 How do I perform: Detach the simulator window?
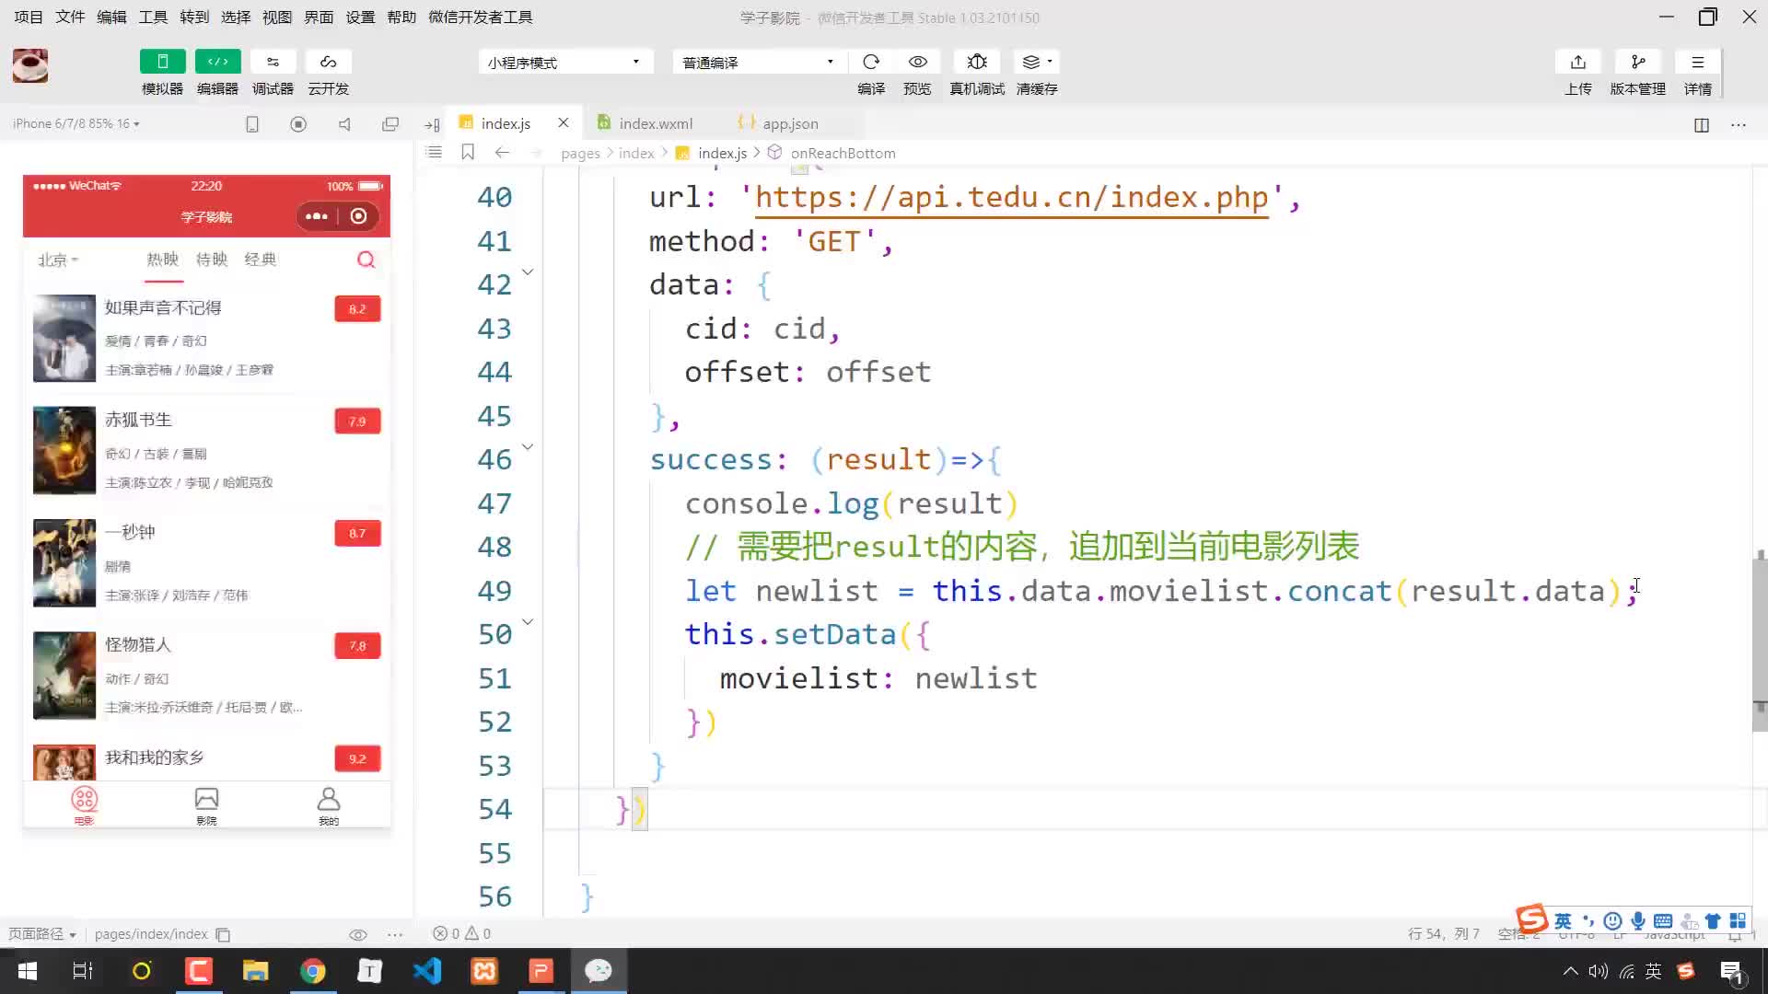390,123
